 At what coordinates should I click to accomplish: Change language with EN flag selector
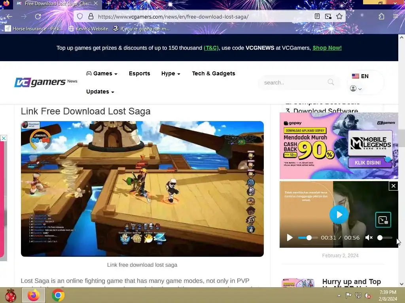click(x=360, y=76)
